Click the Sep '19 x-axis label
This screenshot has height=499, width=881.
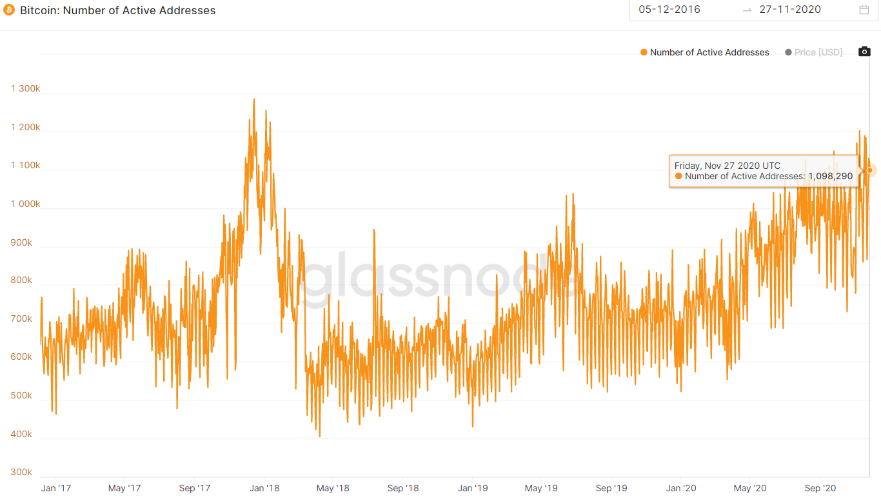pos(611,488)
